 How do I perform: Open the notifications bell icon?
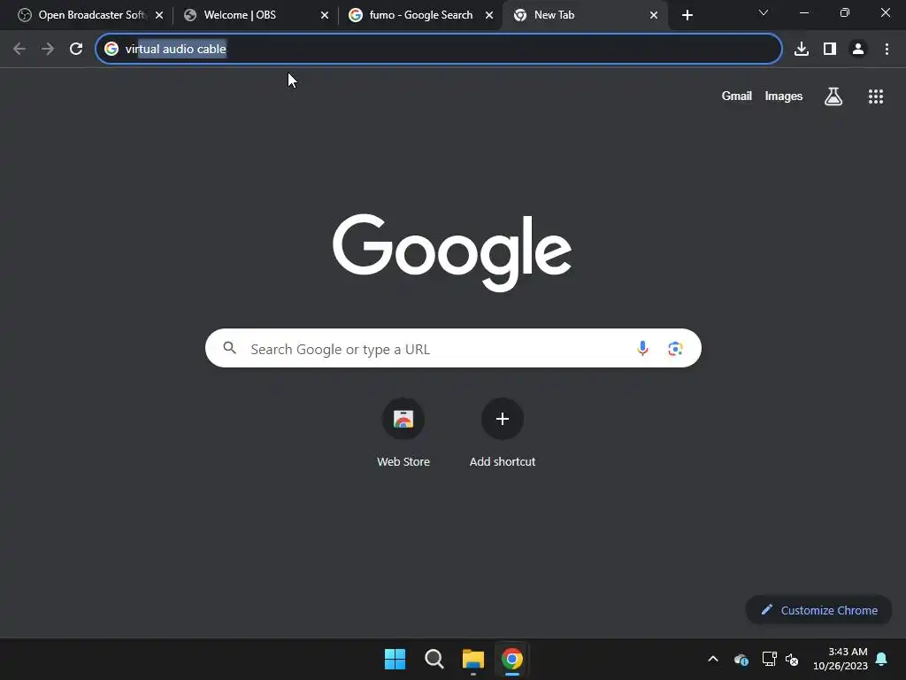click(x=882, y=659)
